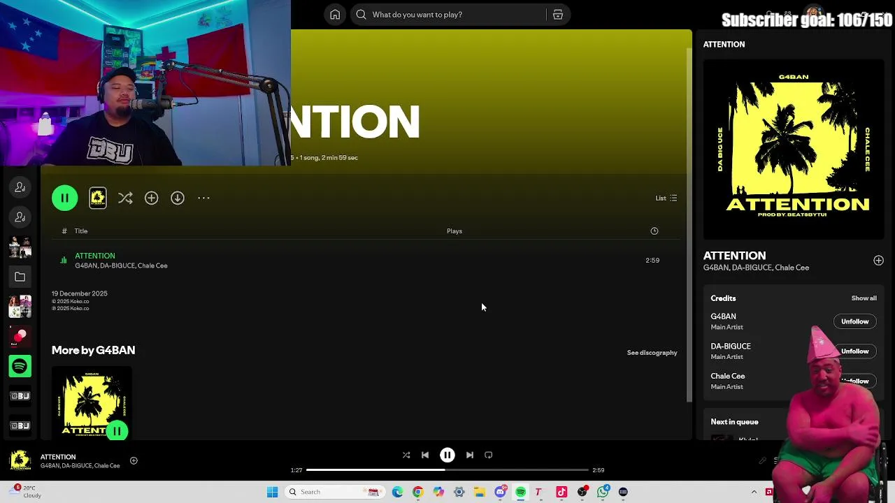Screen dimensions: 895x503
Task: Click the 1:27 elapsed time label
Action: (296, 471)
